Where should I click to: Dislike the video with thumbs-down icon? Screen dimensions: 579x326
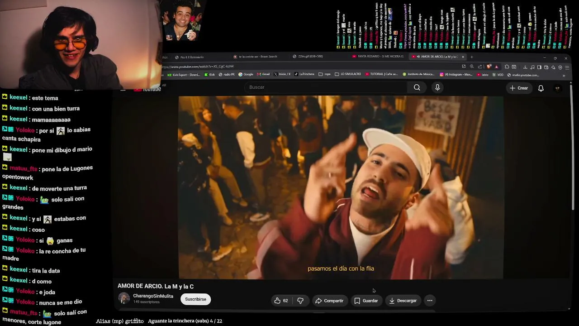pyautogui.click(x=300, y=301)
